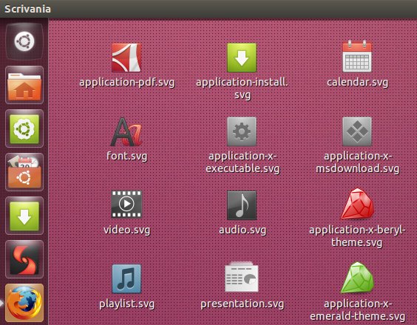
Task: Click the calendar.svg desktop icon
Action: click(x=357, y=56)
